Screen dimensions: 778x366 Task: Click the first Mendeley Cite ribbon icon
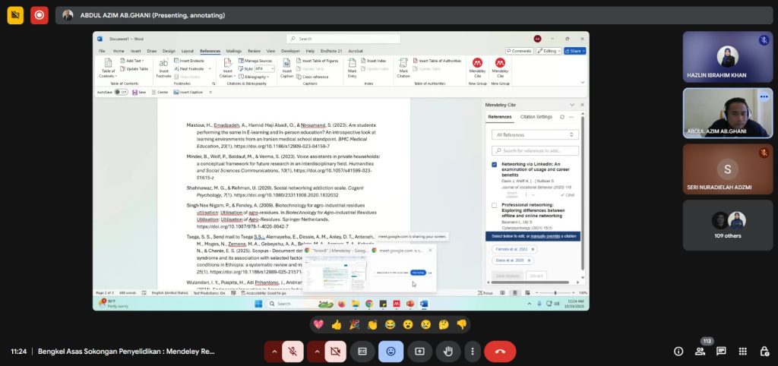coord(477,68)
